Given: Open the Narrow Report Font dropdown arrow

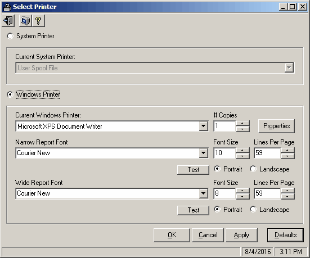Looking at the screenshot, I should point(203,153).
